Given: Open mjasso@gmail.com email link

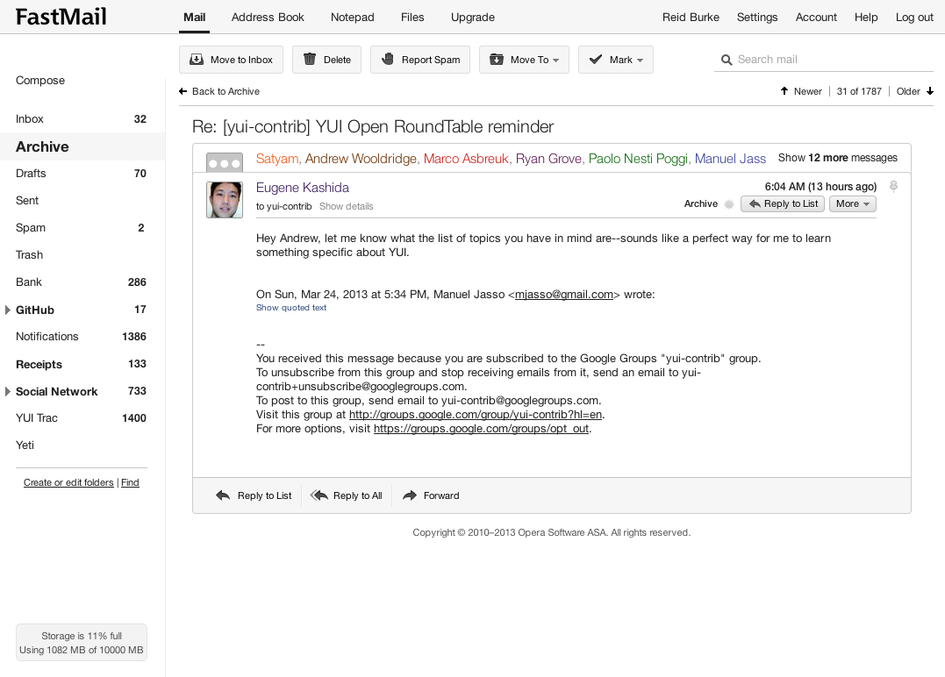Looking at the screenshot, I should [x=564, y=294].
